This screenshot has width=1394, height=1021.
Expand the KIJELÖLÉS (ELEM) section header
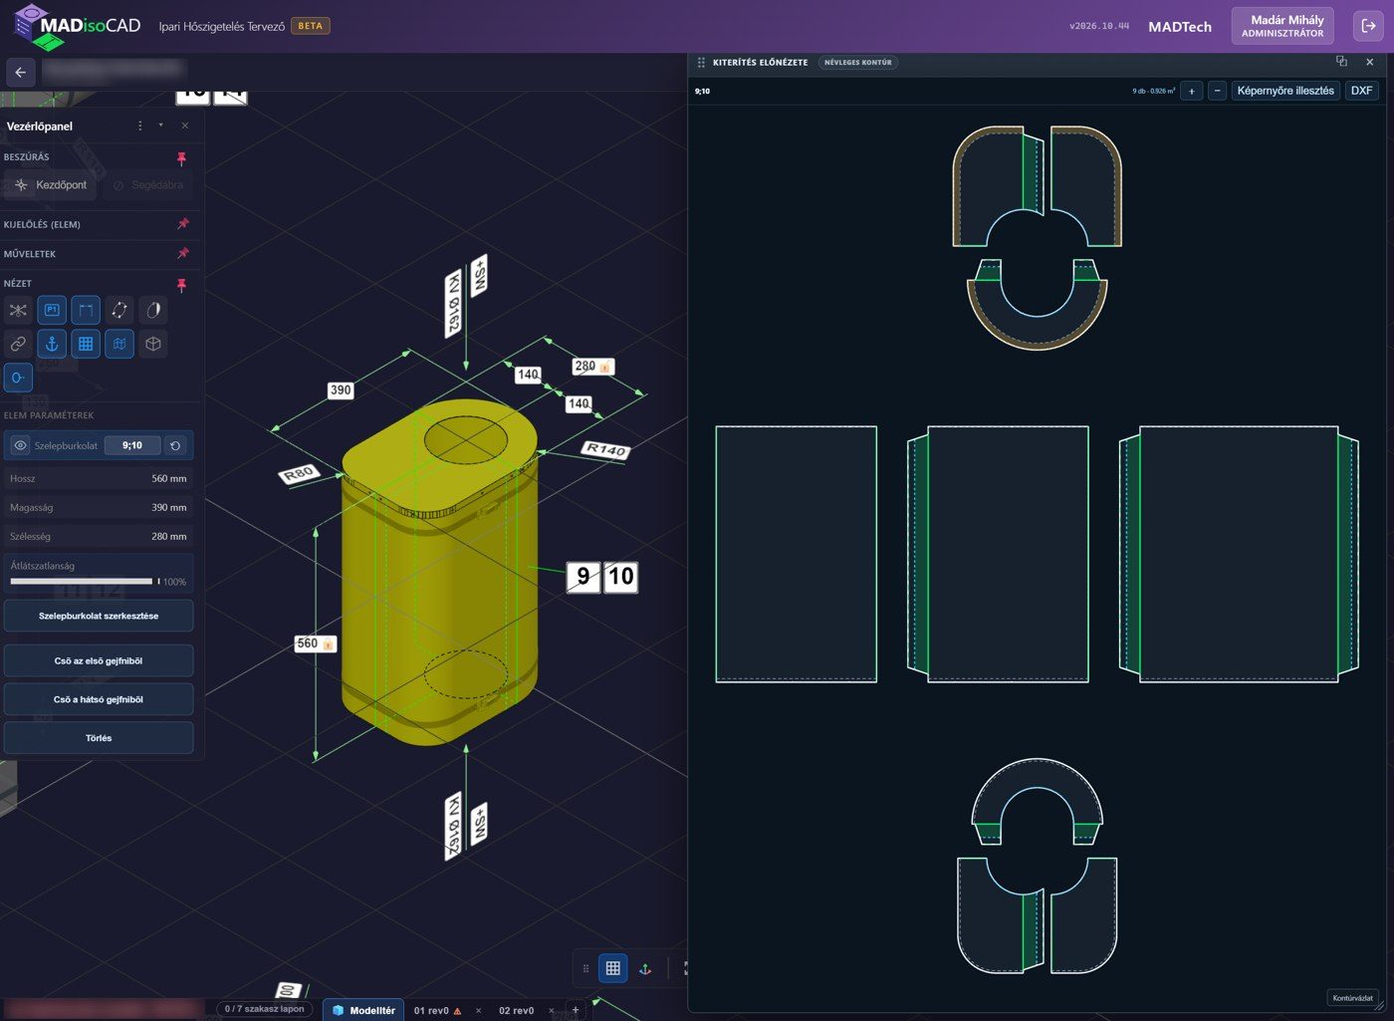pyautogui.click(x=42, y=225)
